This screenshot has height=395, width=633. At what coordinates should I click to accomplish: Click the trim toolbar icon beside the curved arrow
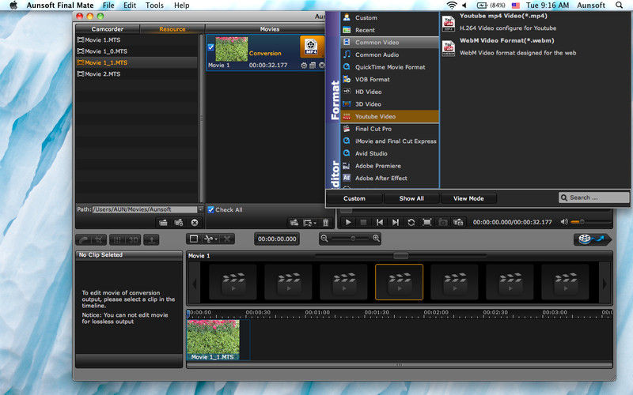point(100,240)
